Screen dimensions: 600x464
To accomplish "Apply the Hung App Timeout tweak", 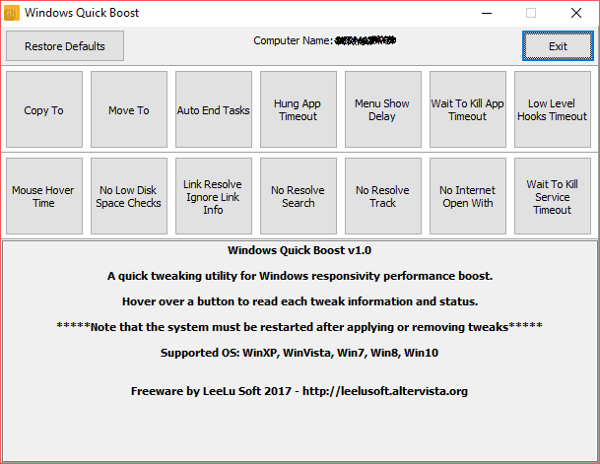I will tap(298, 110).
